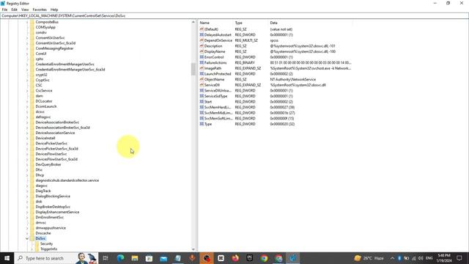This screenshot has width=469, height=264.
Task: Click the registry path address bar
Action: pyautogui.click(x=234, y=15)
